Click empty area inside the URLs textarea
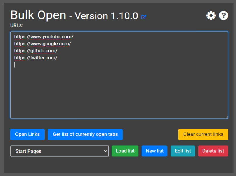236x176 pixels. point(117,90)
